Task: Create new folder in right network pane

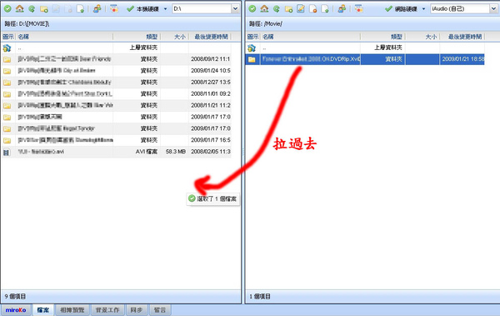Action: (288, 9)
